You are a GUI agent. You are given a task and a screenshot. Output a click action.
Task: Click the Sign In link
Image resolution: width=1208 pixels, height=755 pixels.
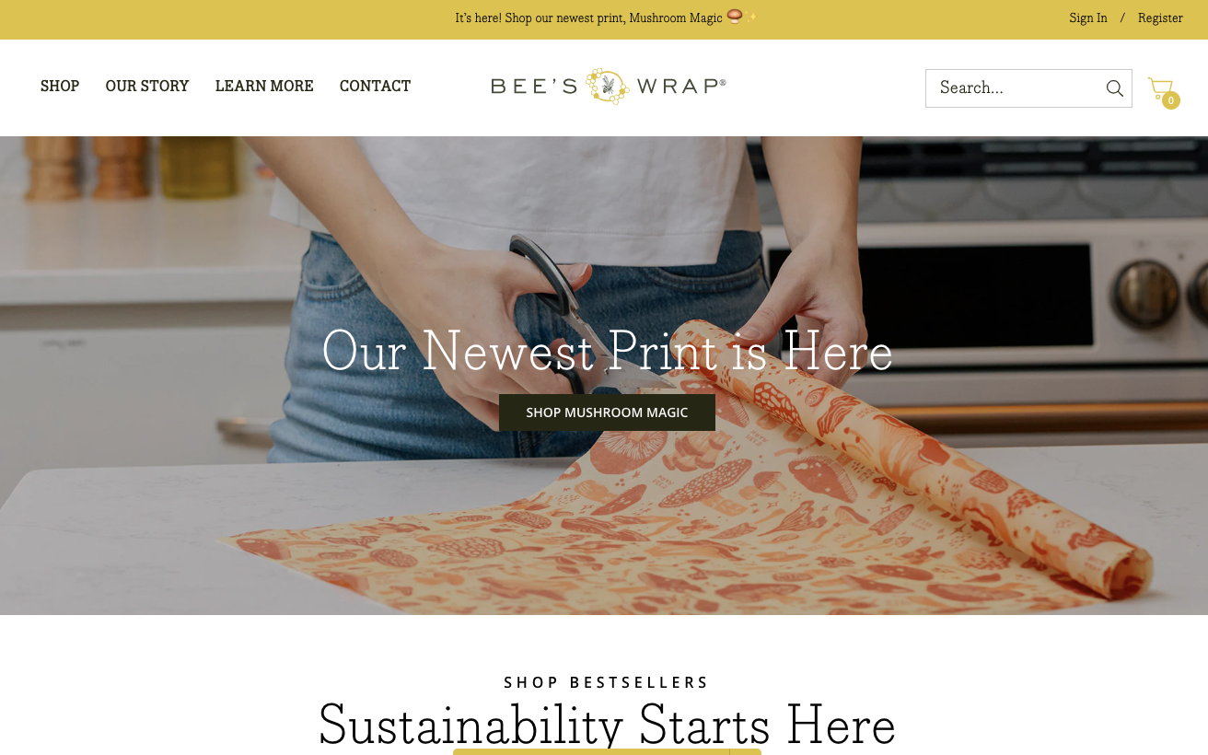click(1088, 18)
